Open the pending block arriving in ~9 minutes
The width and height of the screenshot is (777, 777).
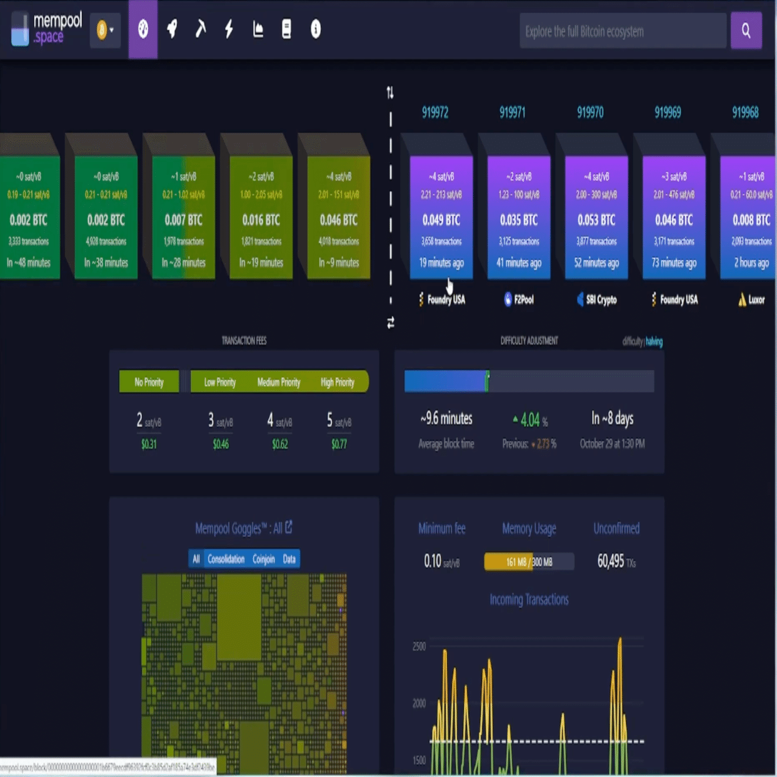(339, 217)
